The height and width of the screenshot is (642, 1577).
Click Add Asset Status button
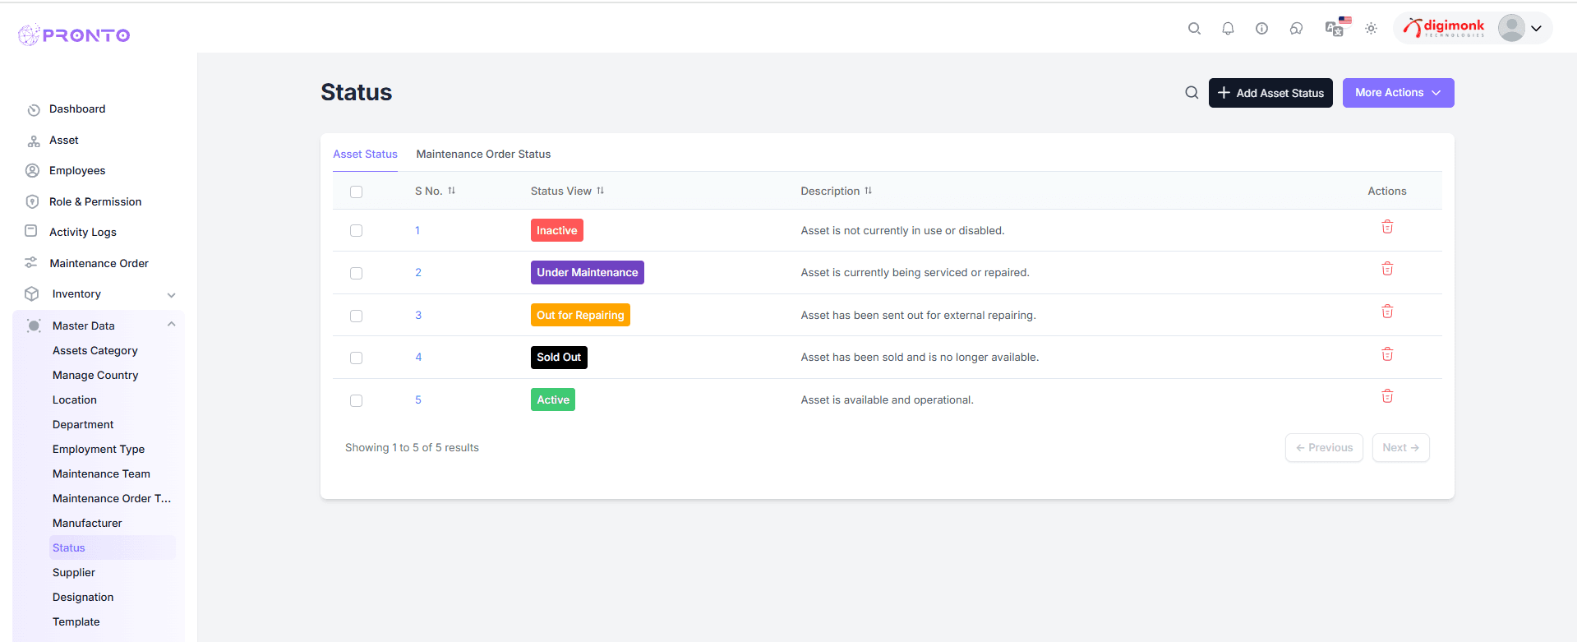tap(1270, 93)
